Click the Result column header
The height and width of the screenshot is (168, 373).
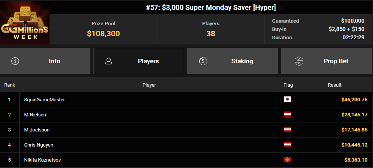point(334,85)
